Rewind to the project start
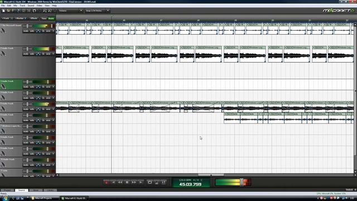Screen dimensions: 357x201 [x=113, y=183]
